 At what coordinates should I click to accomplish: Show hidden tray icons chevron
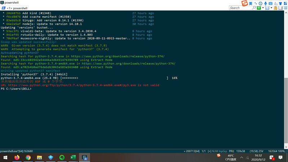(242, 158)
